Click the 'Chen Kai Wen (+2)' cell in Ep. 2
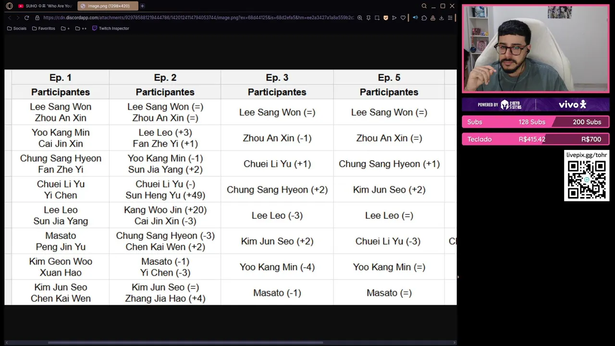This screenshot has height=346, width=615. click(165, 247)
